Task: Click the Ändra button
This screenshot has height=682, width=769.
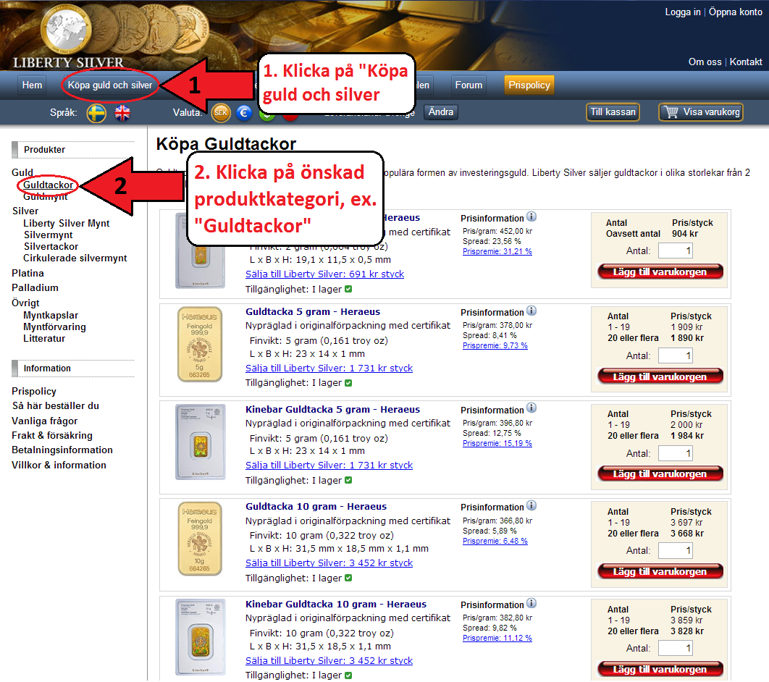Action: pyautogui.click(x=440, y=111)
